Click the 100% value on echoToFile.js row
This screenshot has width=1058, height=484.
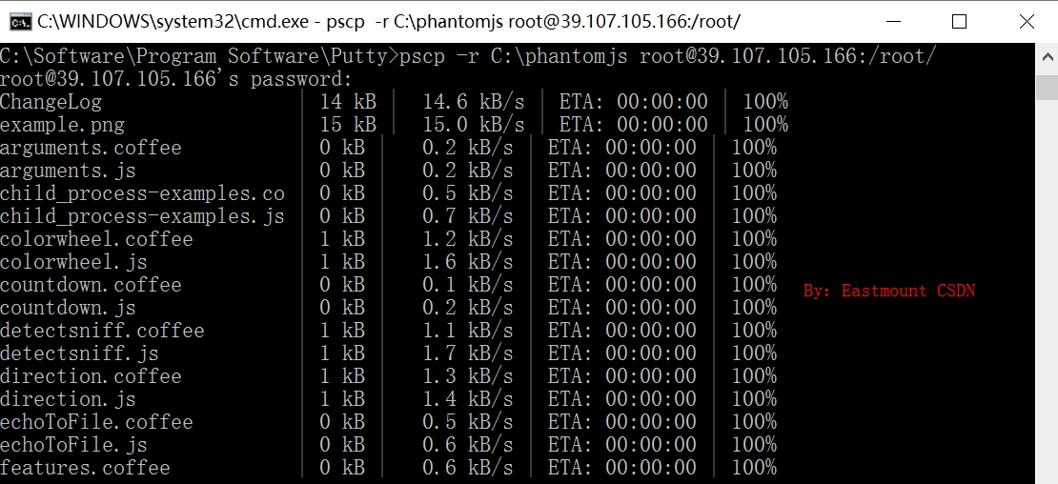click(754, 445)
